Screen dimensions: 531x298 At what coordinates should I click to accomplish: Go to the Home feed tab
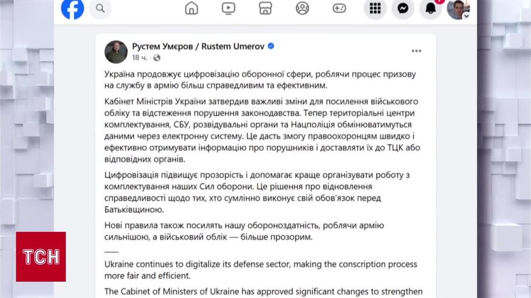[192, 8]
